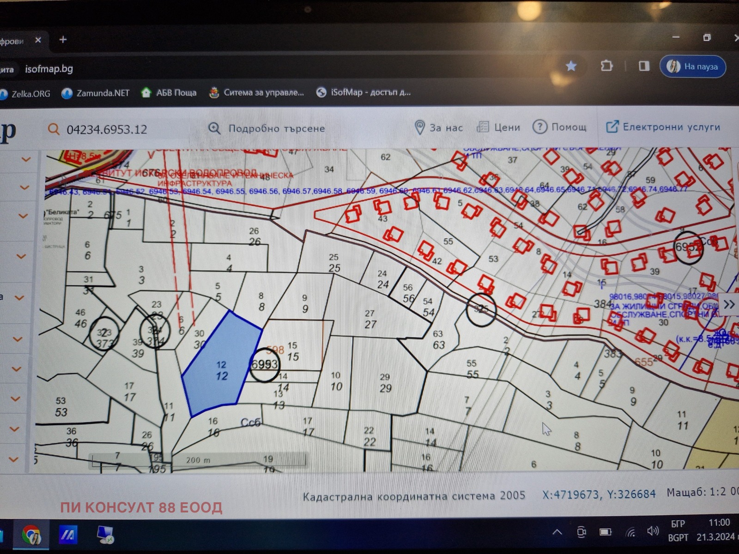
Task: Open profile button labeled На пауза
Action: [692, 66]
